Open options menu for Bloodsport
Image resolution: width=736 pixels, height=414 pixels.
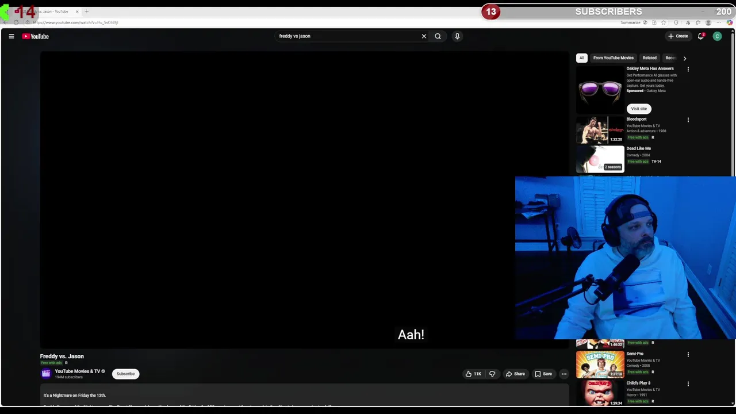688,120
